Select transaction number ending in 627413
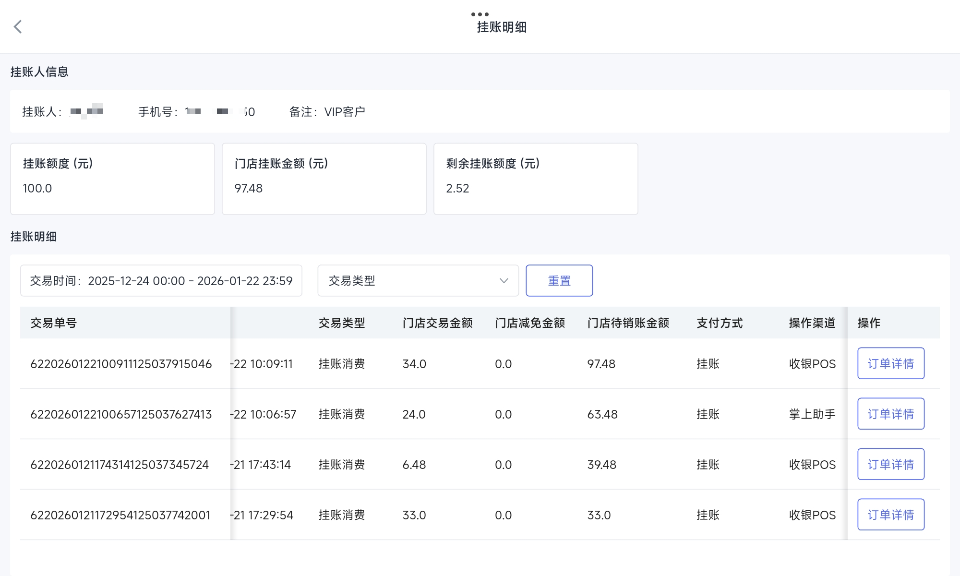The width and height of the screenshot is (960, 576). (121, 414)
